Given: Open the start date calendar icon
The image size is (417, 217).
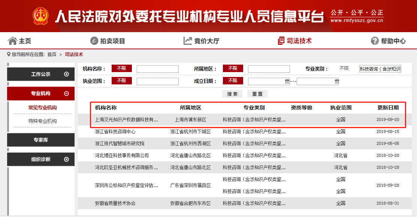Looking at the screenshot, I should 287,81.
